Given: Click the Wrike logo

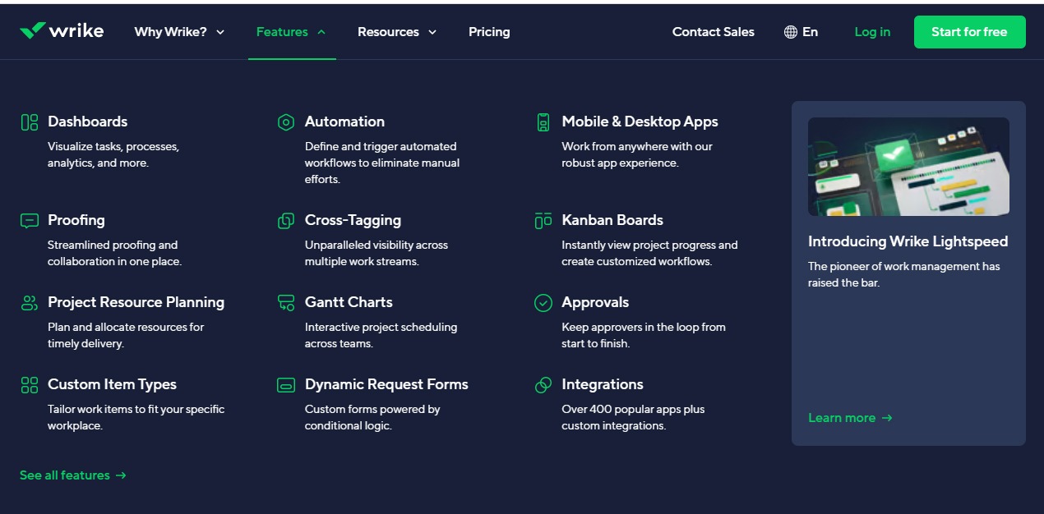Looking at the screenshot, I should (62, 31).
